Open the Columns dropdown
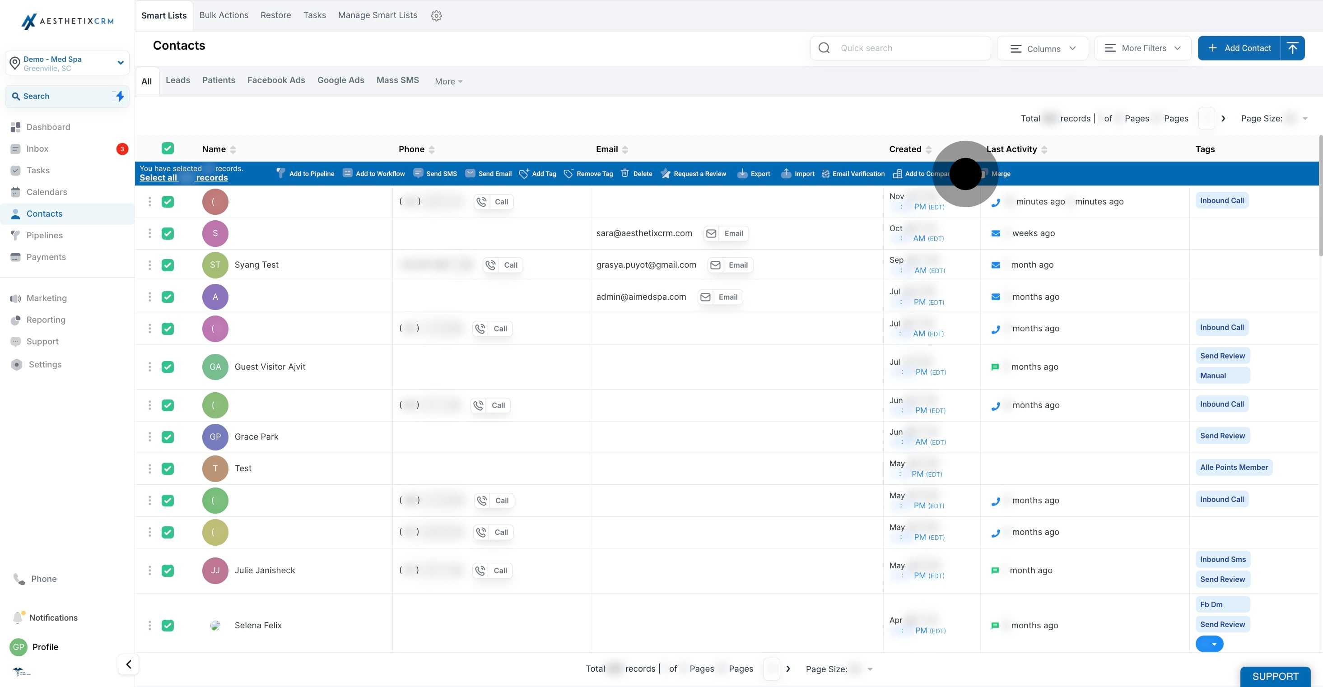 click(x=1042, y=48)
